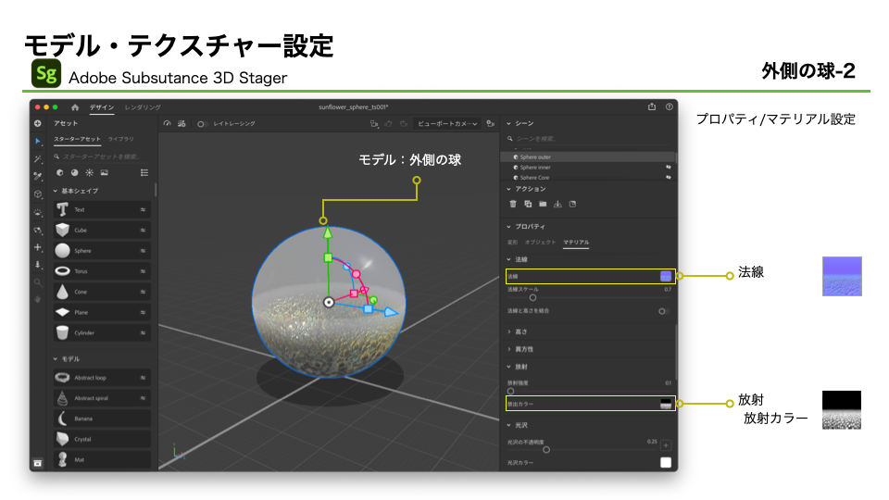Filter assets by lights sun icon
Viewport: 889px width, 500px height.
click(90, 173)
